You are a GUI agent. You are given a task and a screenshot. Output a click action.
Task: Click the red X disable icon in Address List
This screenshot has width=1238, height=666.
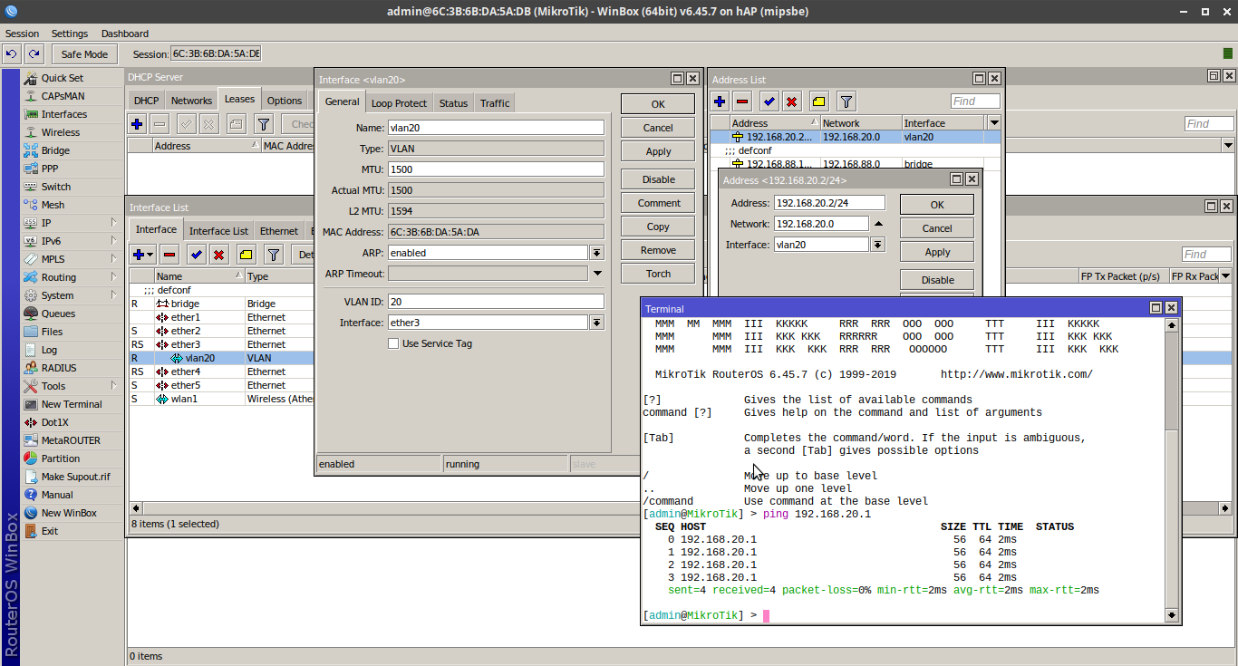point(791,101)
